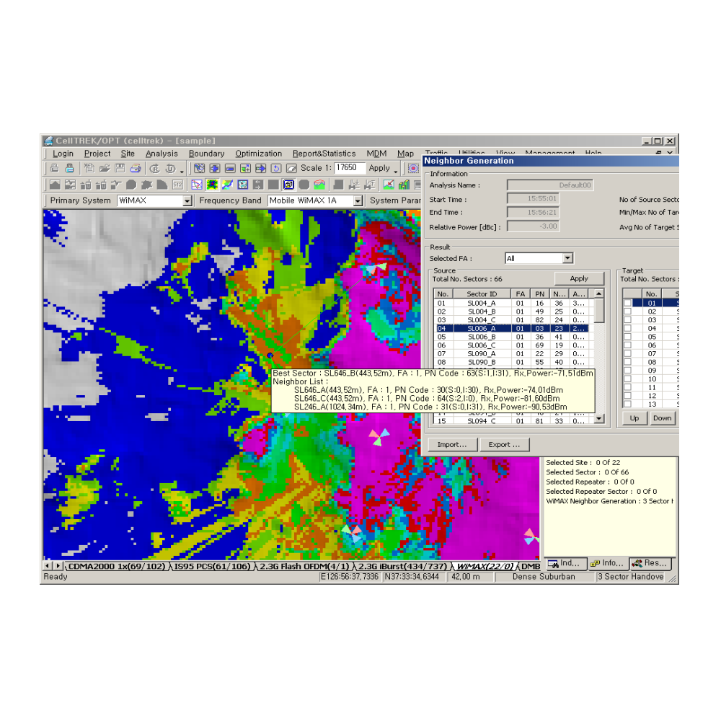
Task: Click the Source list scroll-down arrow
Action: 598,418
